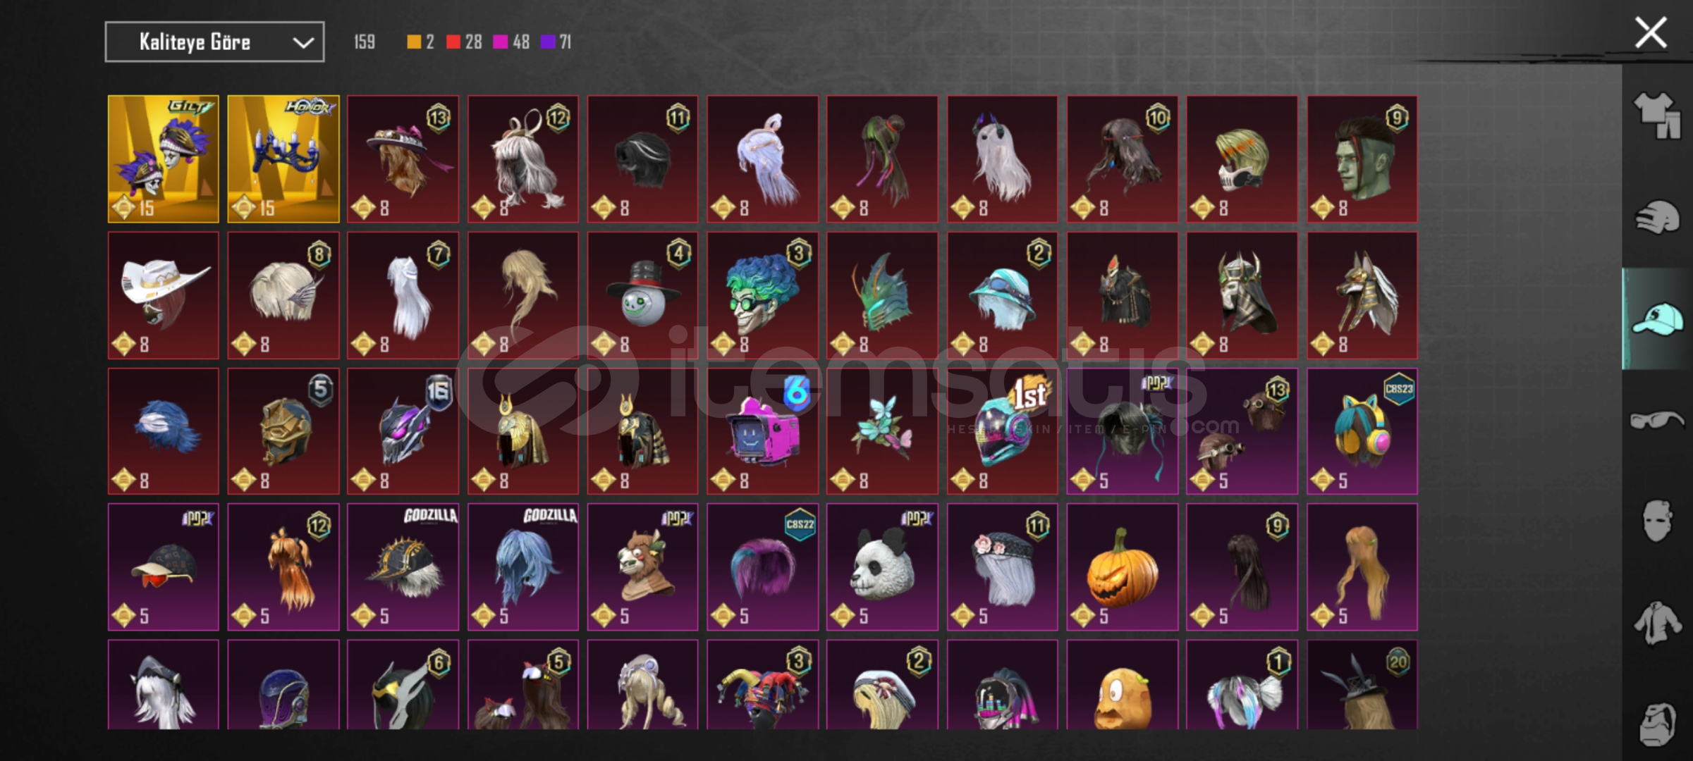Expand the Kaliteye Göre sort dropdown
1693x761 pixels.
click(214, 42)
